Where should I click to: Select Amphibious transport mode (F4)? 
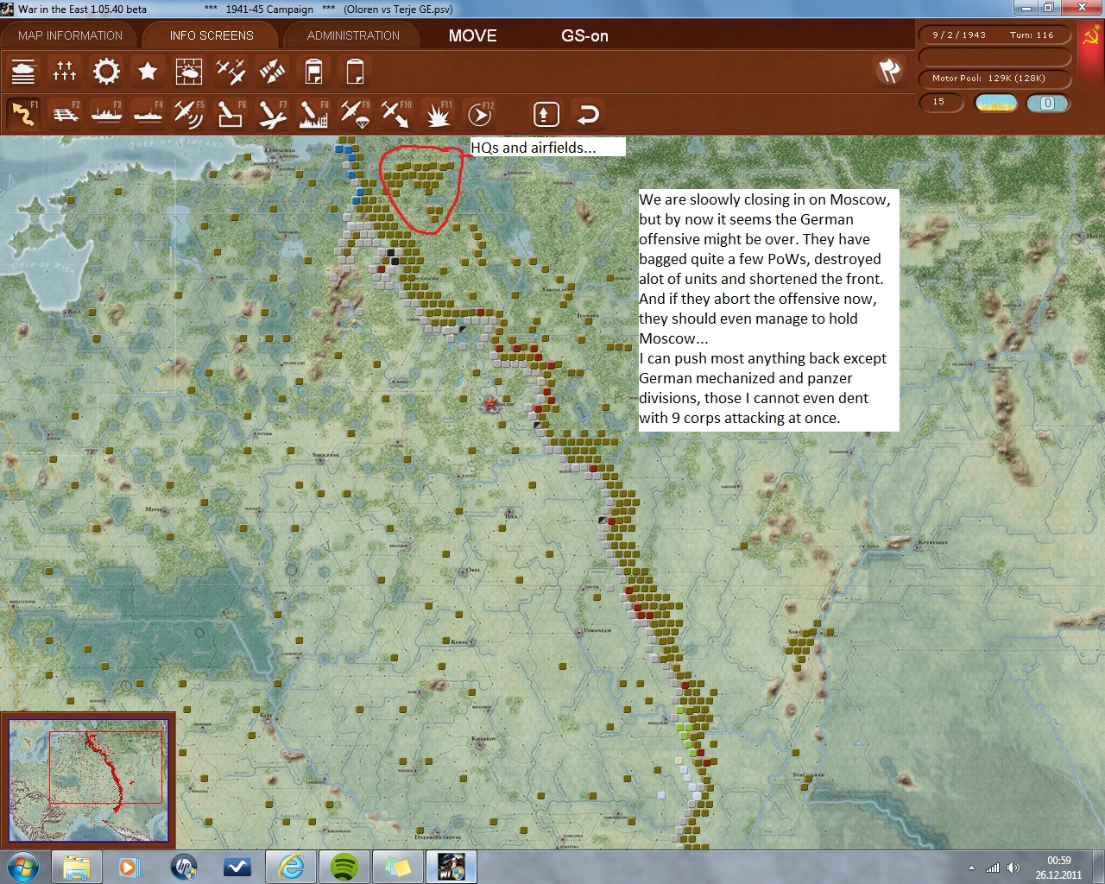tap(148, 114)
